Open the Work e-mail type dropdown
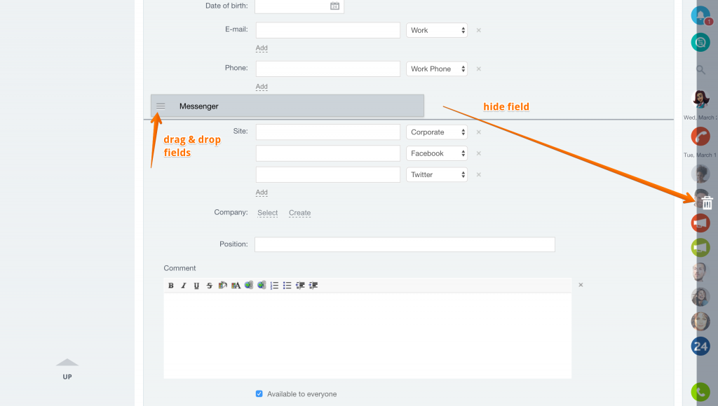Viewport: 718px width, 406px height. [437, 30]
